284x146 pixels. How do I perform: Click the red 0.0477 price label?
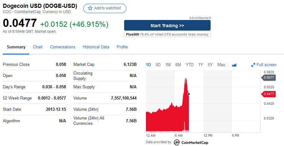point(268,94)
